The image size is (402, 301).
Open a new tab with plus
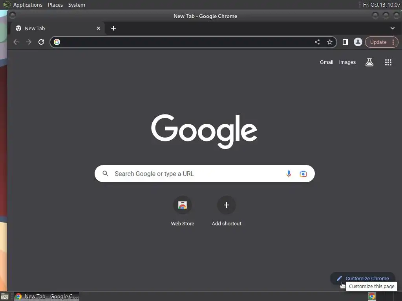[113, 28]
